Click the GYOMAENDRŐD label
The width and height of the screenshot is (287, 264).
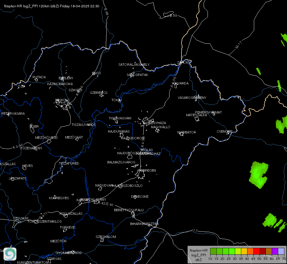point(69,253)
